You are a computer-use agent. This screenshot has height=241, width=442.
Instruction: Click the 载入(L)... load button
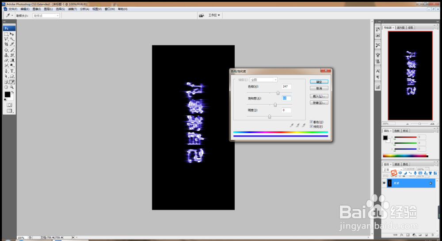319,96
